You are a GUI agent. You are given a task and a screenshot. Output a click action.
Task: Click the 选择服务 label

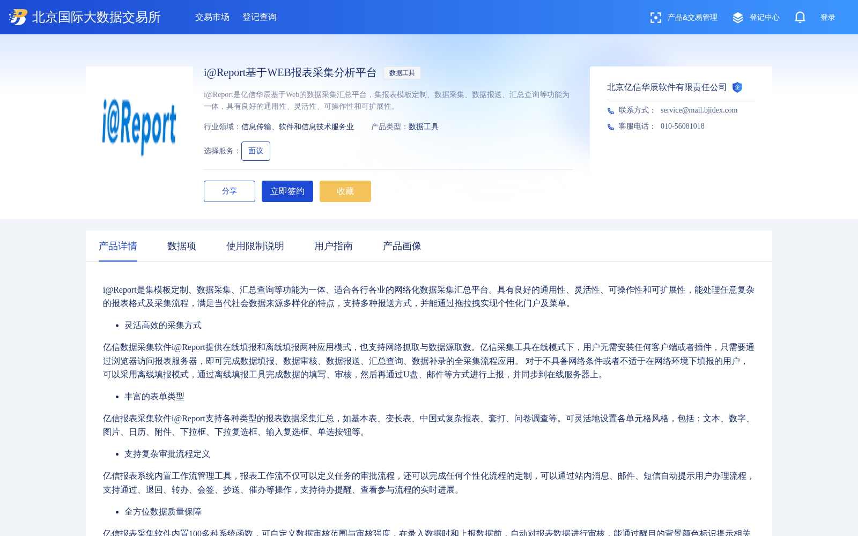(222, 151)
